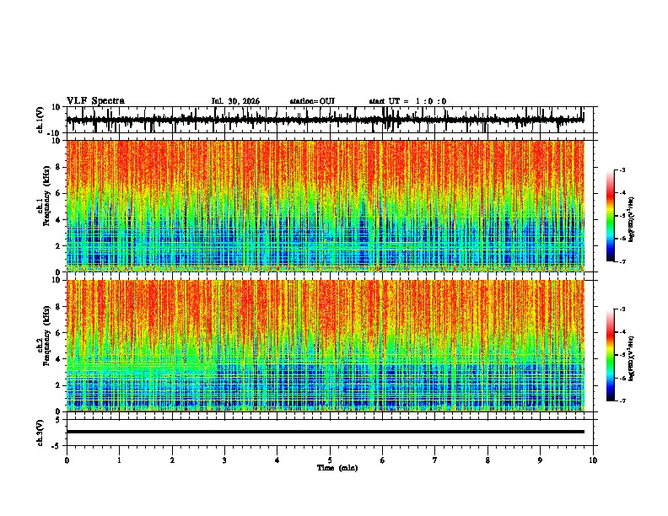Click the "VLF Spectra" plot title
668x516 pixels.
(95, 101)
